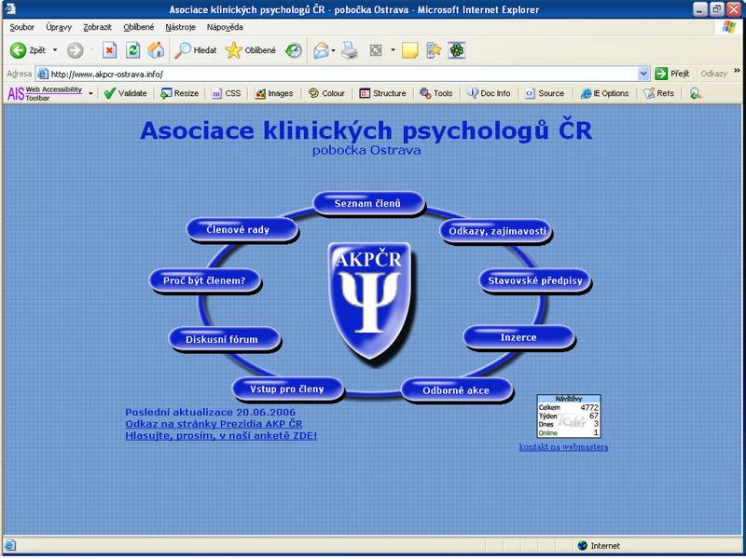Image resolution: width=746 pixels, height=559 pixels.
Task: Click the Stop loading icon
Action: [x=109, y=50]
